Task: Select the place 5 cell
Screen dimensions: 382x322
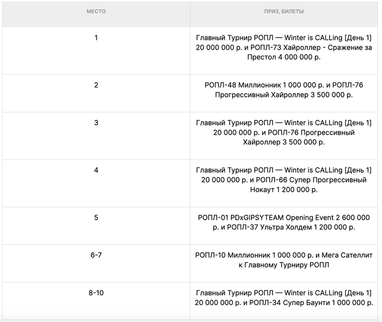Action: tap(96, 217)
